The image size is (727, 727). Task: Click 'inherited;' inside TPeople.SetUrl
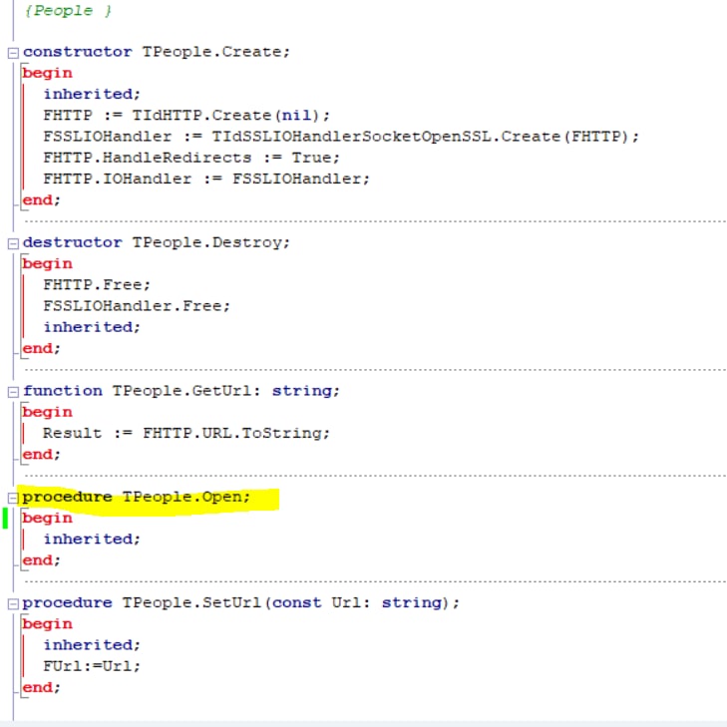92,645
